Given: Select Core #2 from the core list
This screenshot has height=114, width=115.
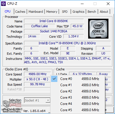Looking at the screenshot, I should (x=78, y=91).
